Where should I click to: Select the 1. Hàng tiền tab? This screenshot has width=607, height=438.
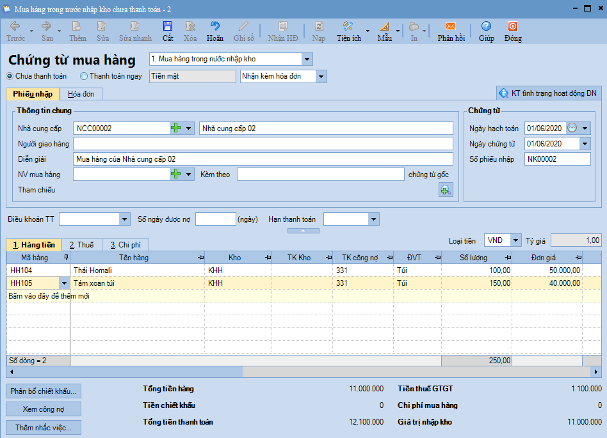click(34, 245)
